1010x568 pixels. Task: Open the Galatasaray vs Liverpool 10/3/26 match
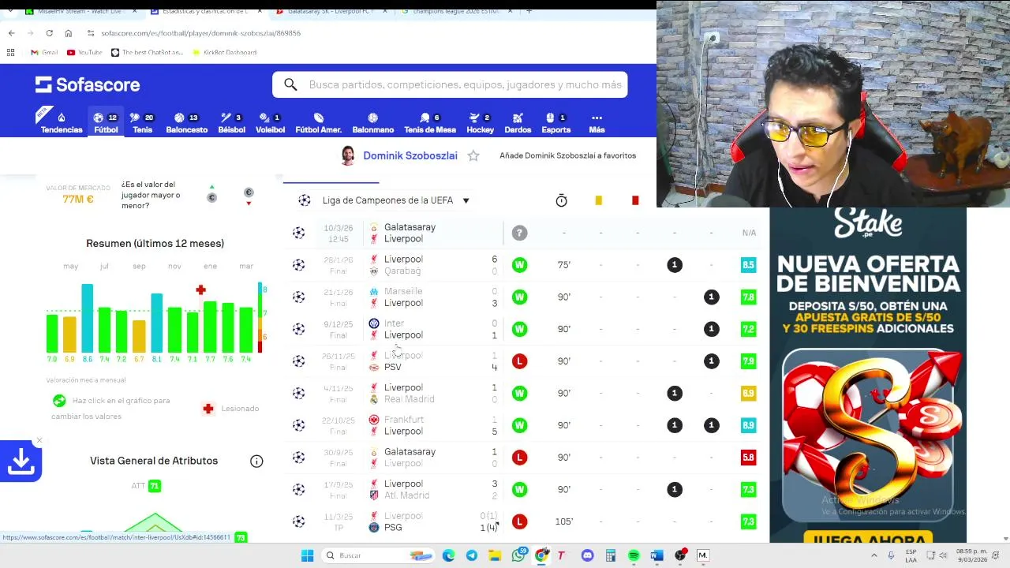524,233
